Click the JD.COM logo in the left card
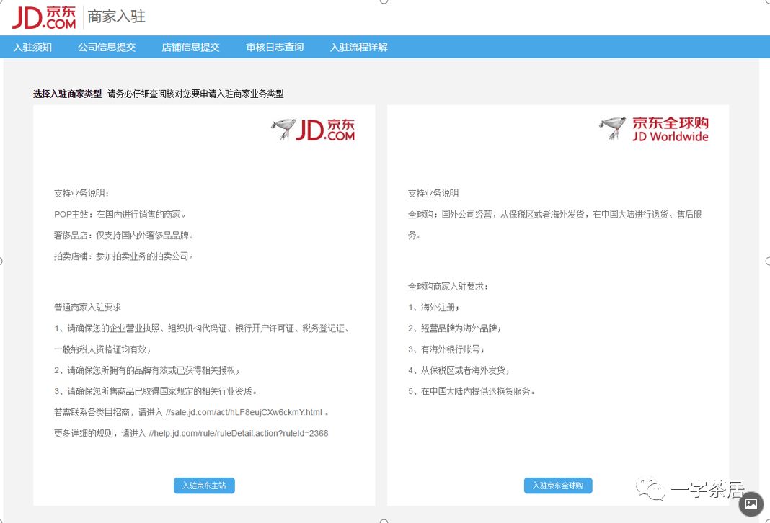The height and width of the screenshot is (523, 770). coord(313,130)
